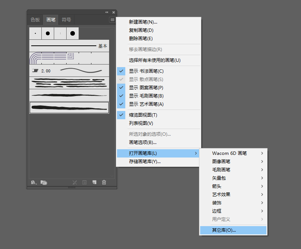
Task: Open 画笔选项(B)... dialog
Action: point(158,142)
